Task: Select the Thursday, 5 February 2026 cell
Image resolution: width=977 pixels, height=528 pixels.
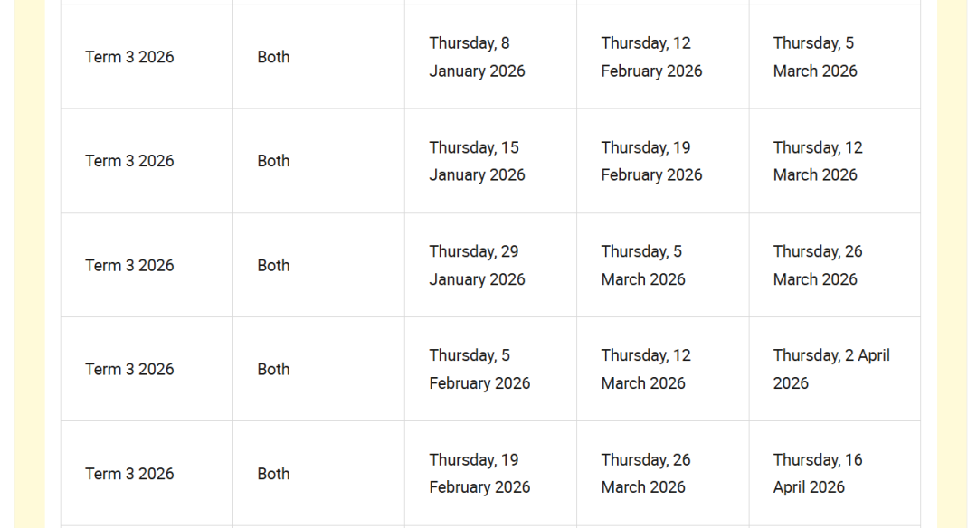Action: click(x=479, y=369)
